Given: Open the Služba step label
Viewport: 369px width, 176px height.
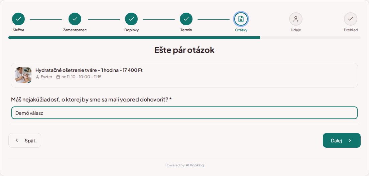Looking at the screenshot, I should pyautogui.click(x=18, y=30).
